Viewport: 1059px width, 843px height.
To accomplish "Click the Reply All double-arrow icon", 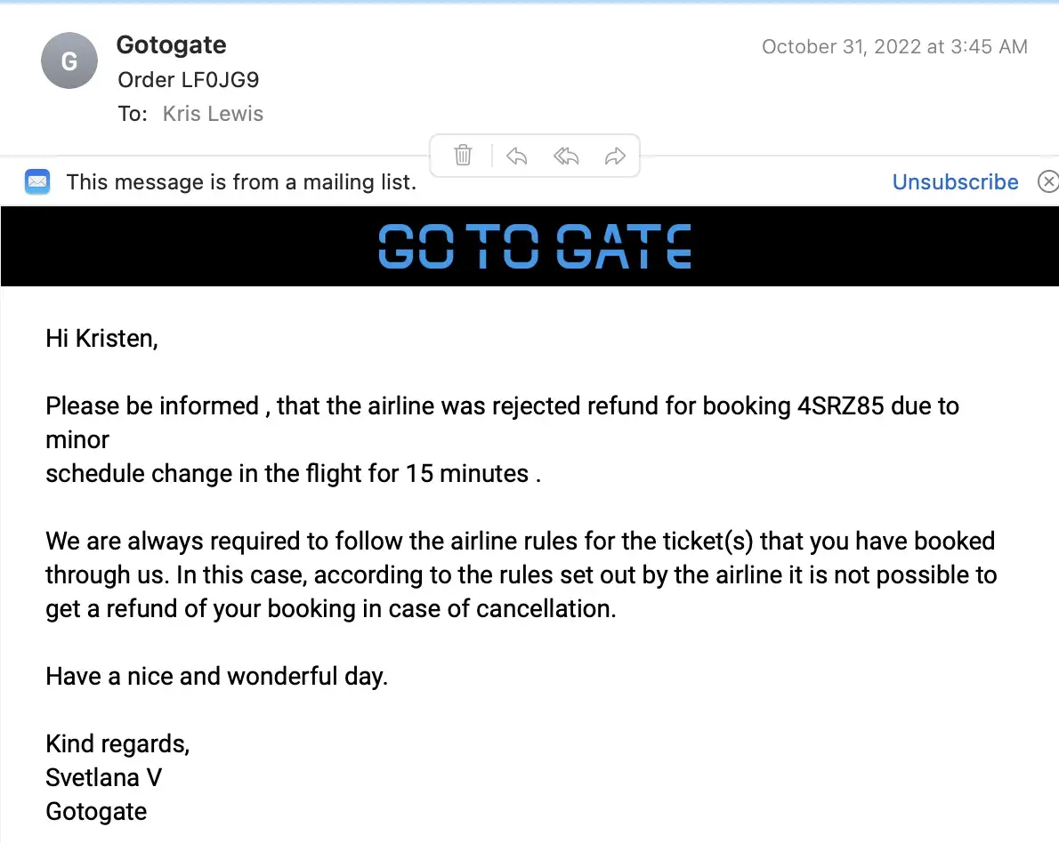I will (x=566, y=157).
